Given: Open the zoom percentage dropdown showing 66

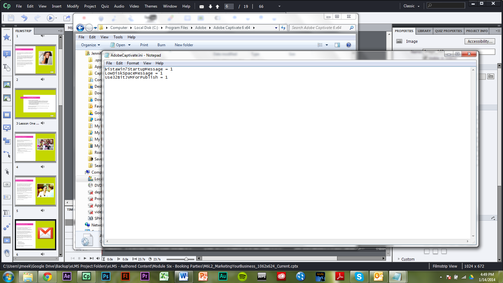Looking at the screenshot, I should point(279,6).
